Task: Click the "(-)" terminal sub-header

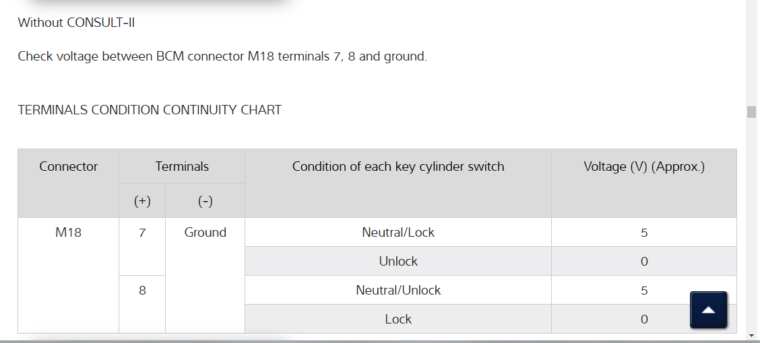Action: coord(205,201)
